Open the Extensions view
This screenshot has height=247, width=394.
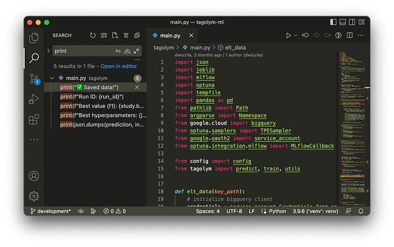click(34, 120)
